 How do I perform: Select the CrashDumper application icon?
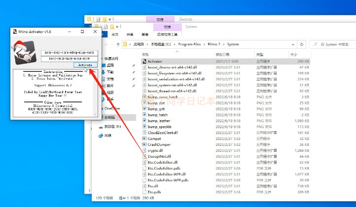click(x=144, y=145)
